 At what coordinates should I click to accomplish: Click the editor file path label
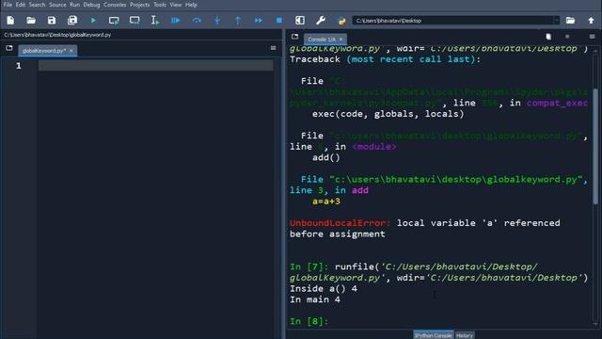pos(57,35)
